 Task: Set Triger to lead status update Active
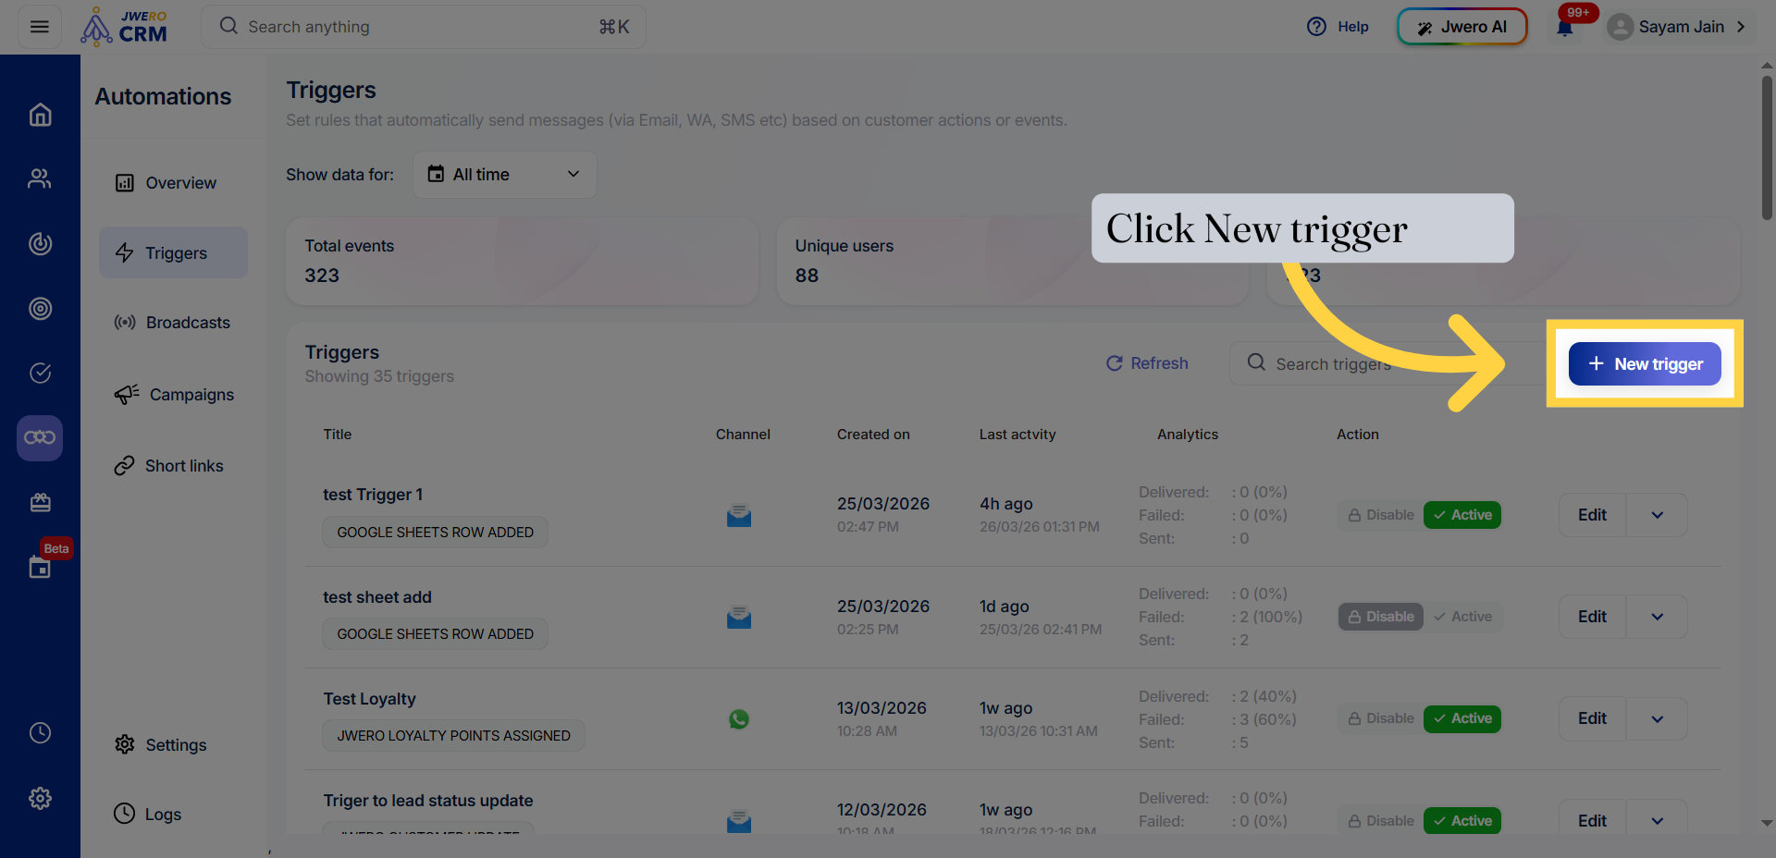pyautogui.click(x=1462, y=820)
